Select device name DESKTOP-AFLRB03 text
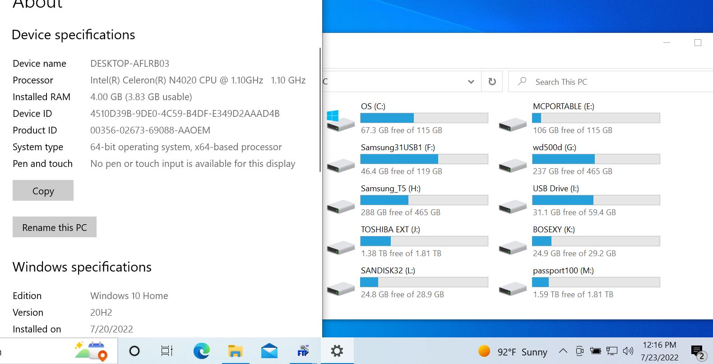Image resolution: width=713 pixels, height=364 pixels. pos(130,64)
